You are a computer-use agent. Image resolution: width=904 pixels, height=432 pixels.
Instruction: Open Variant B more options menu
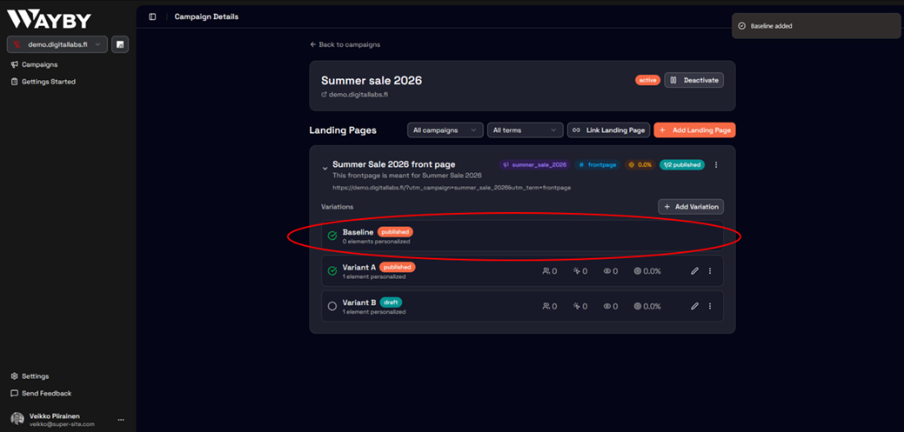coord(710,307)
